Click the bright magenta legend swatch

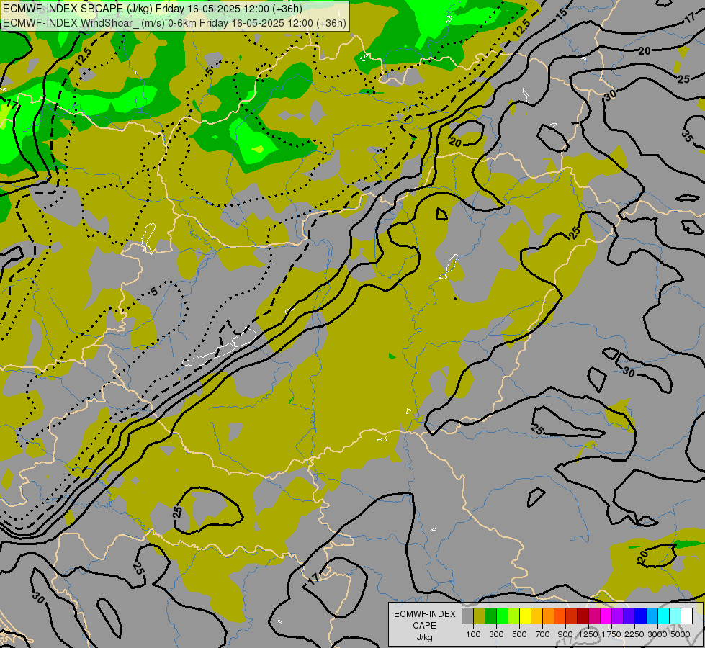point(606,616)
